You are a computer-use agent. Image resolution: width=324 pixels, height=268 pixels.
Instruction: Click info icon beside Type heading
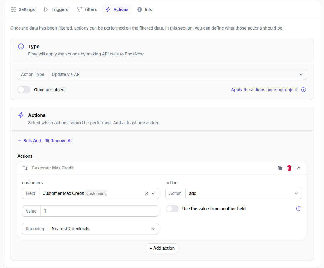(21, 46)
